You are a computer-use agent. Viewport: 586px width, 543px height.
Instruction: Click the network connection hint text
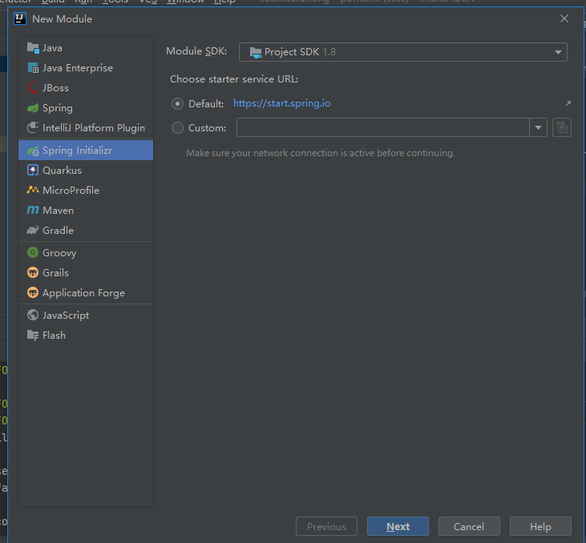point(321,153)
